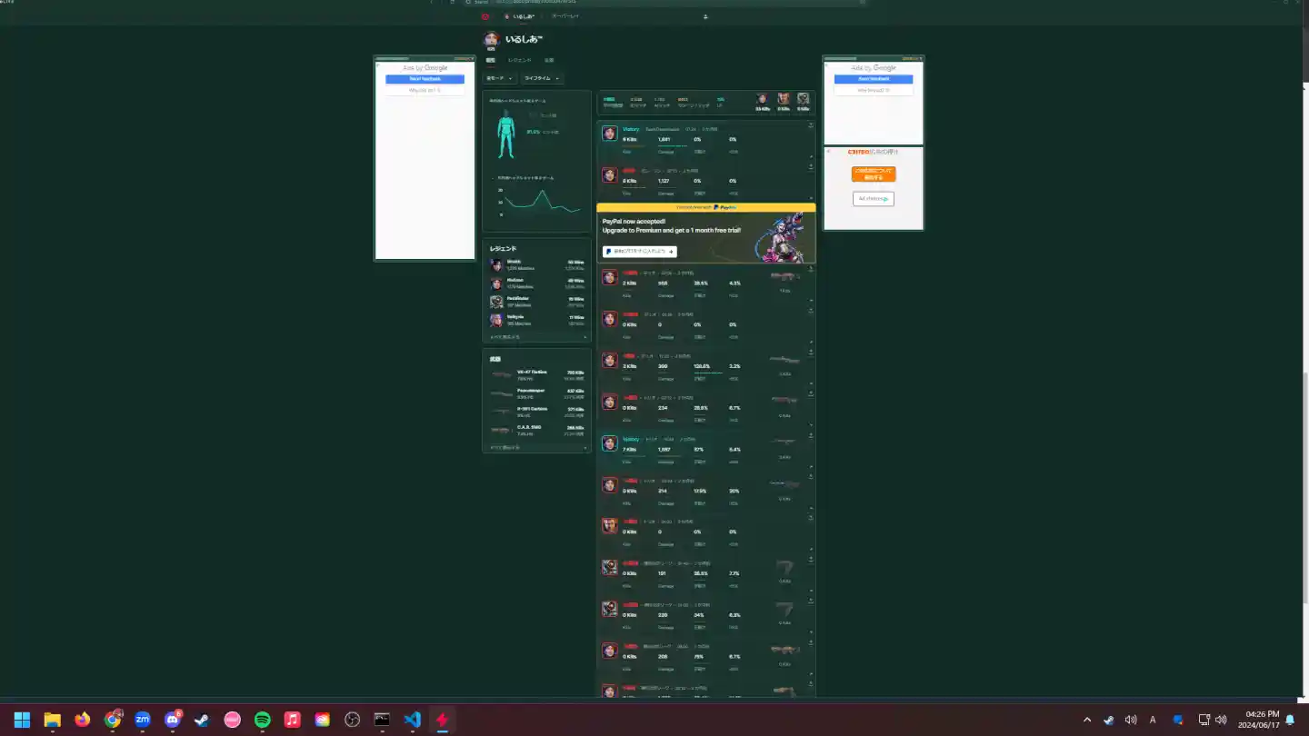
Task: Open Visual Studio Code from the taskbar
Action: pyautogui.click(x=412, y=720)
